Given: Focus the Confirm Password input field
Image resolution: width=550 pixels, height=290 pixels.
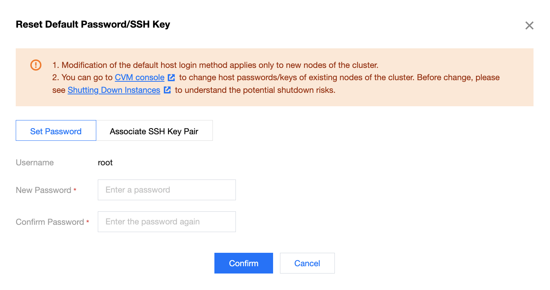Looking at the screenshot, I should pyautogui.click(x=166, y=222).
